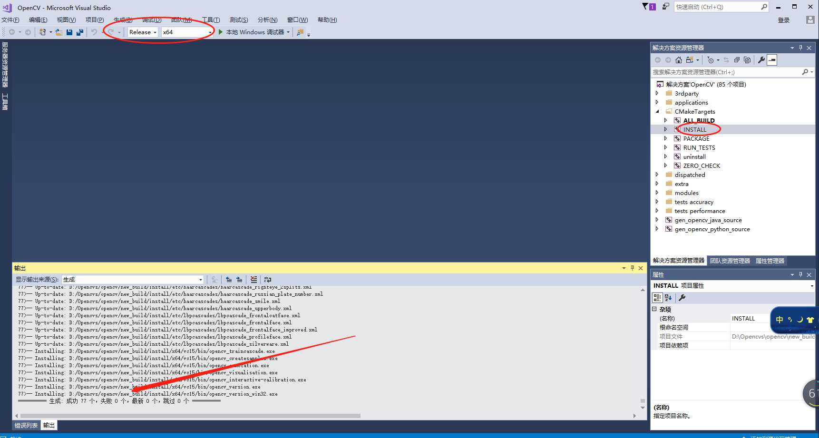Click the Switch Views icon in Solution Explorer

point(690,60)
